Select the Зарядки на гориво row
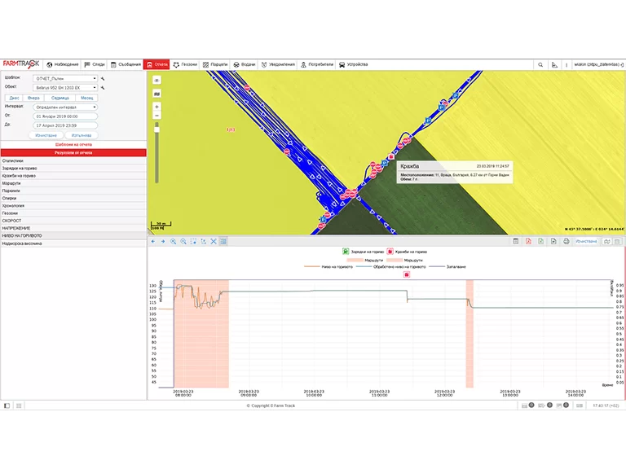This screenshot has height=469, width=626. coord(73,169)
